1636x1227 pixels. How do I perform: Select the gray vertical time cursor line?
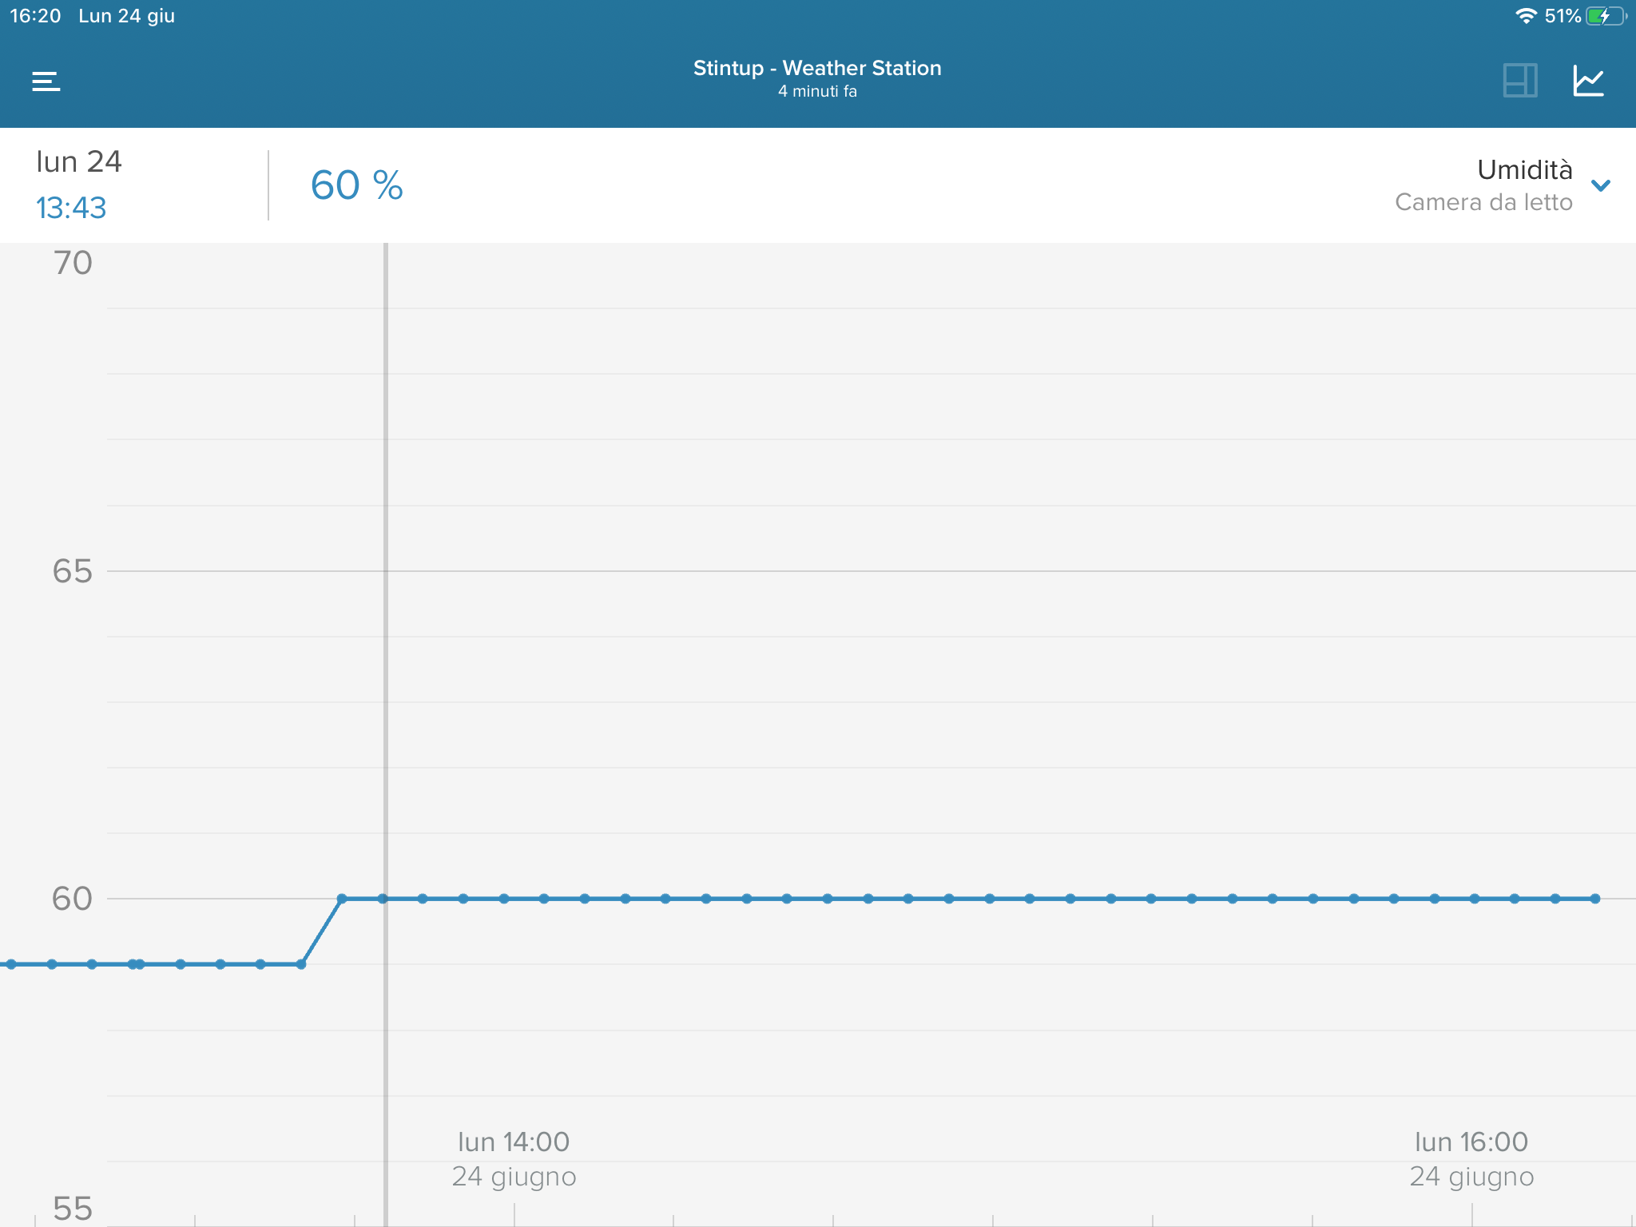pos(385,639)
